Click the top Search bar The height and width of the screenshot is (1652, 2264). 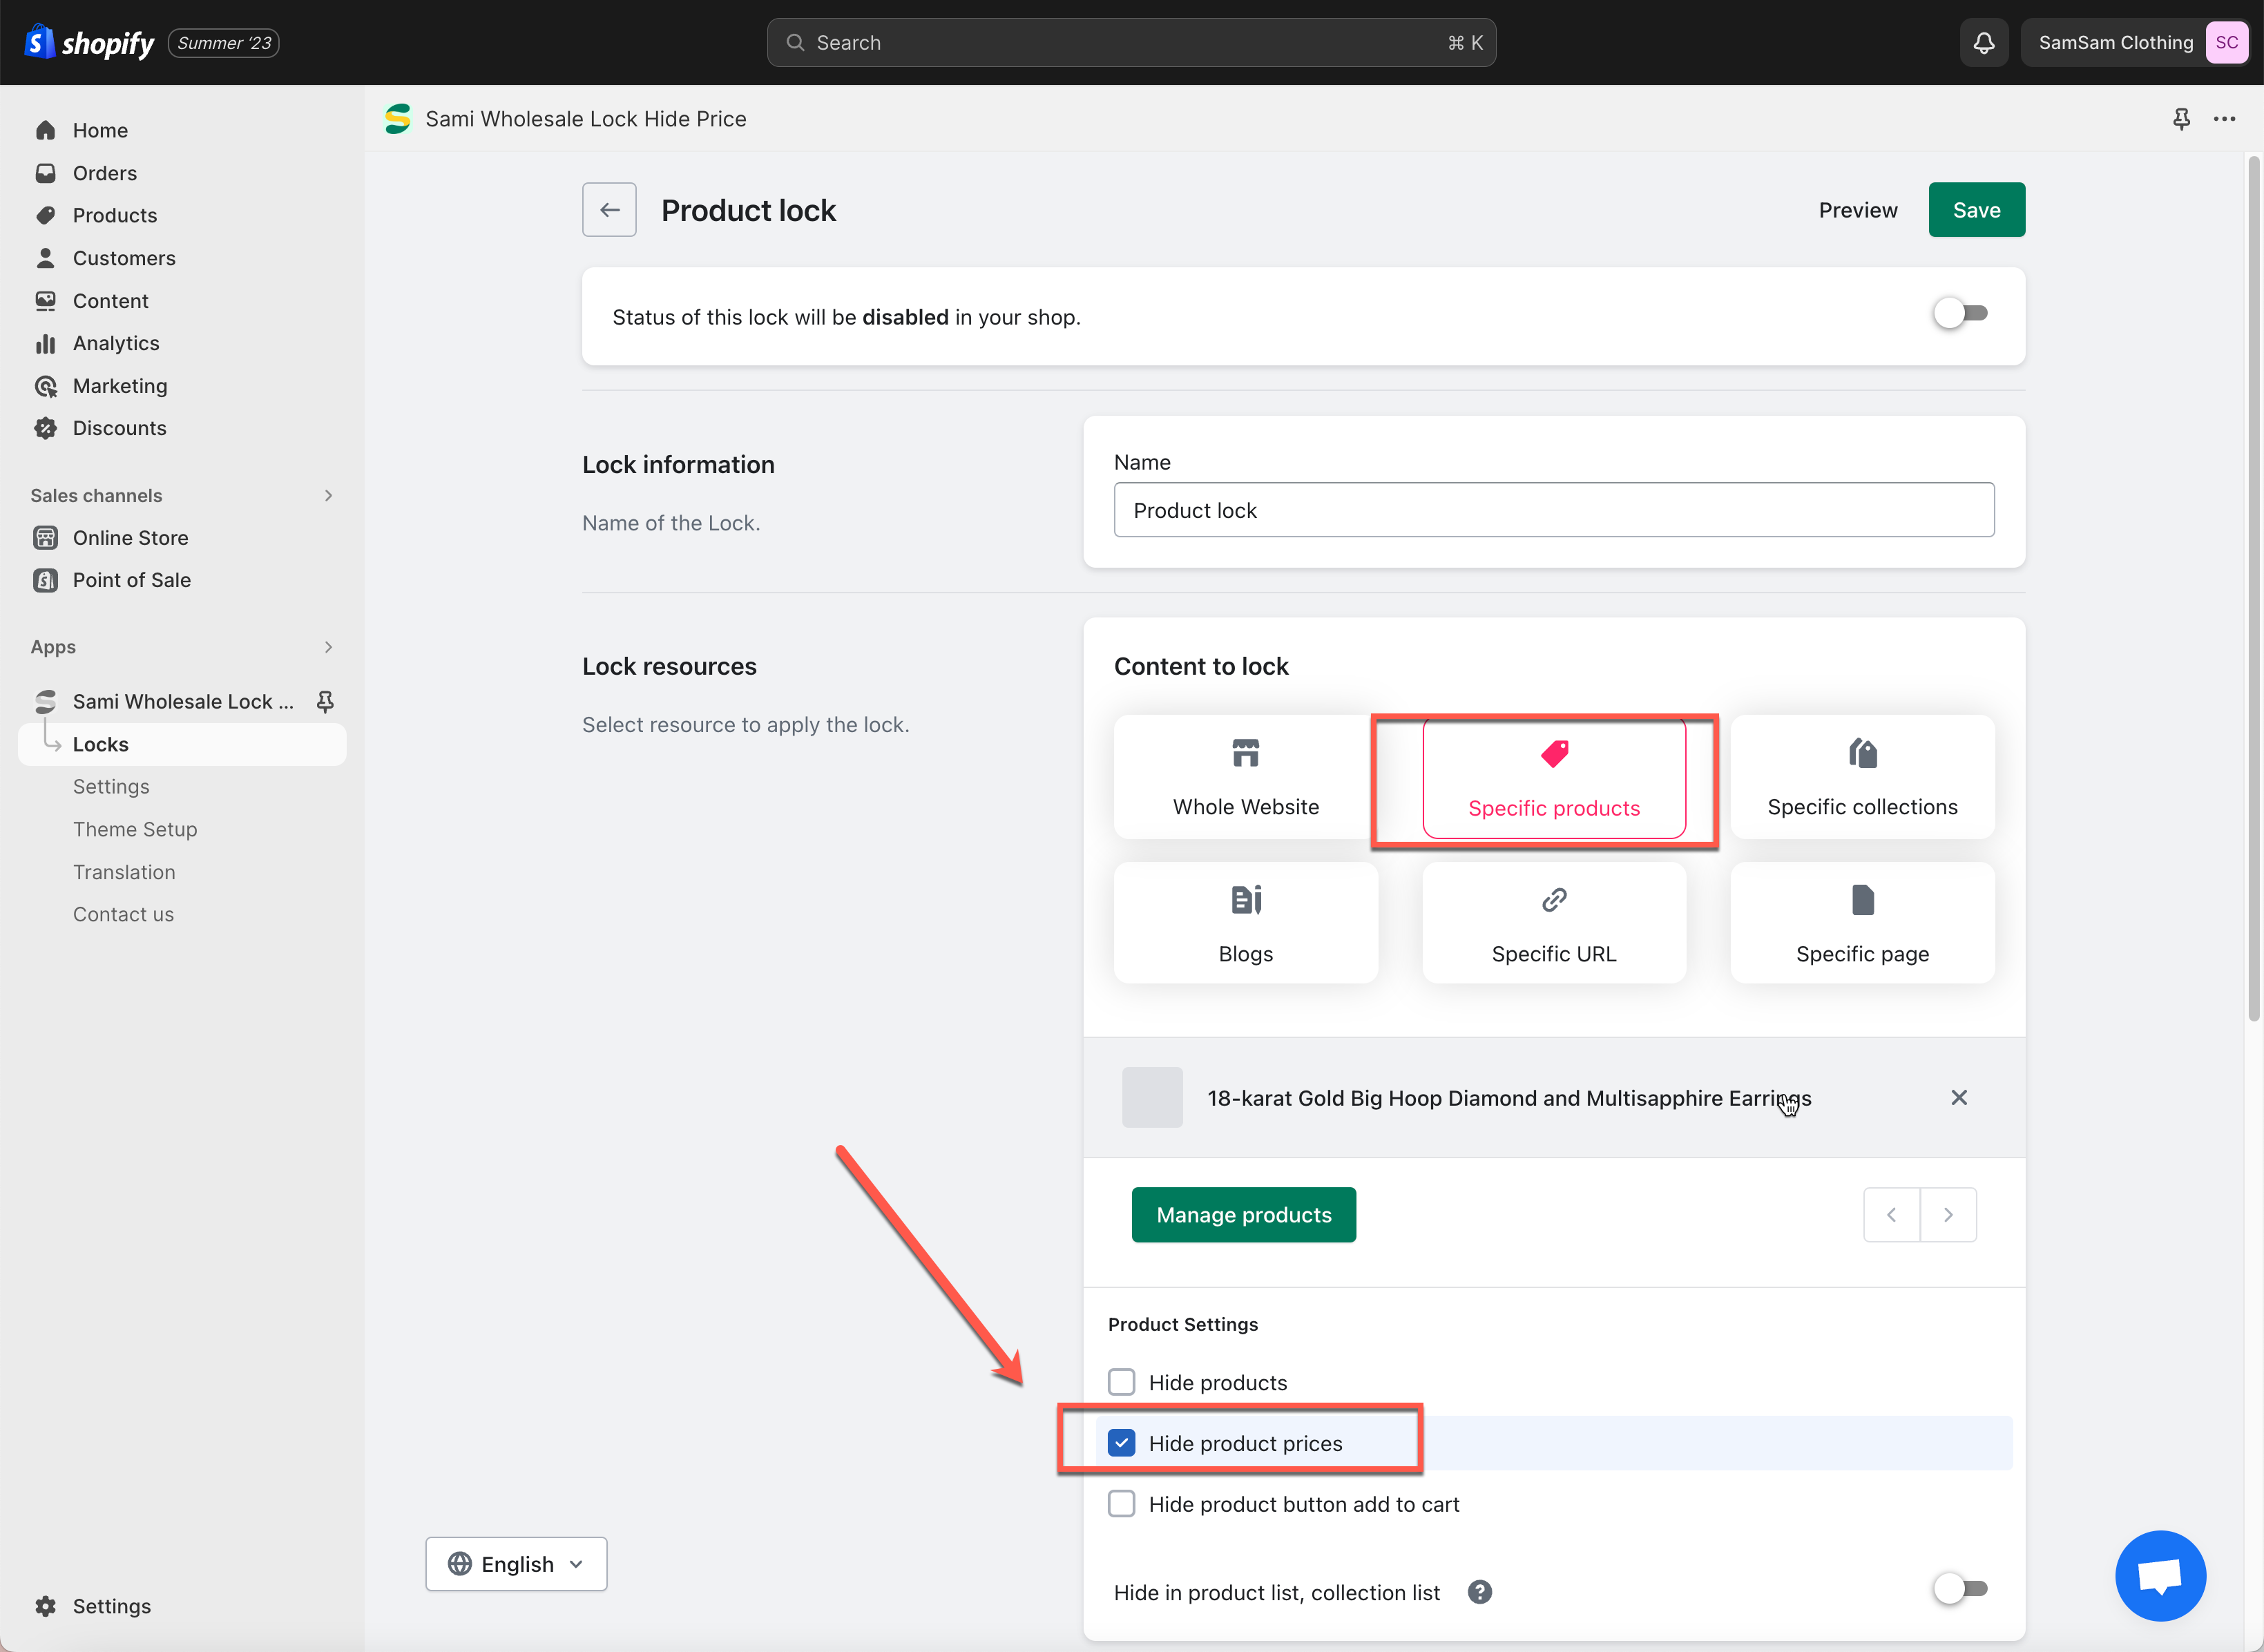coord(1131,43)
